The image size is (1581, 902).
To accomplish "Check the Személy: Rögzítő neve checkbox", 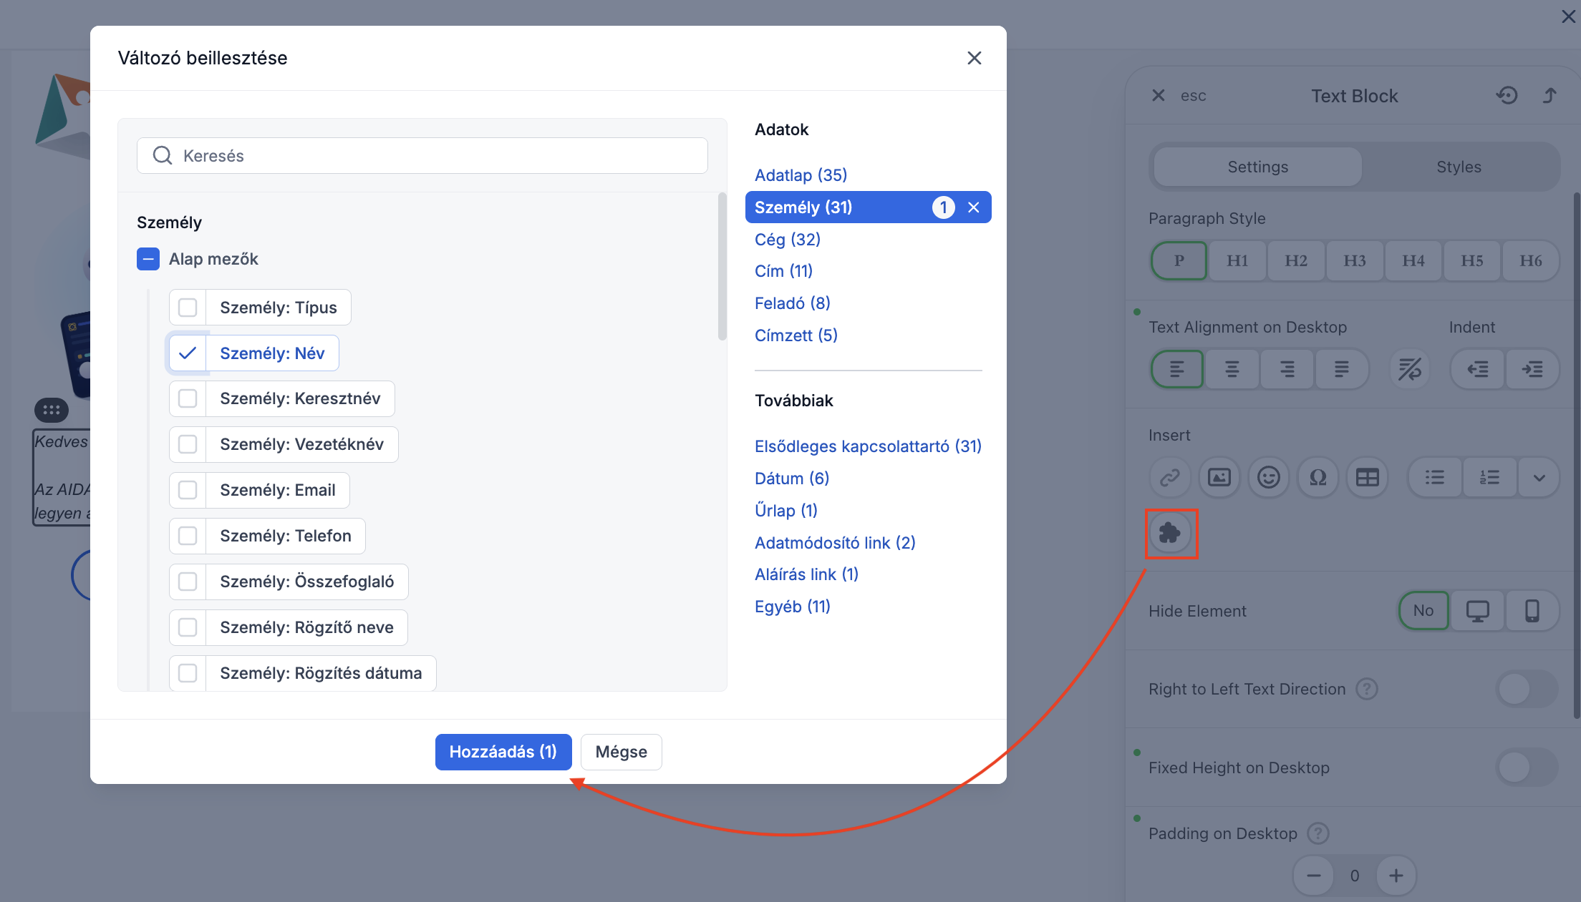I will 188,627.
